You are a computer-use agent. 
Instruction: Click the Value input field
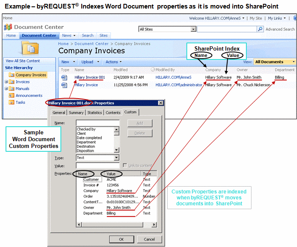pos(98,166)
